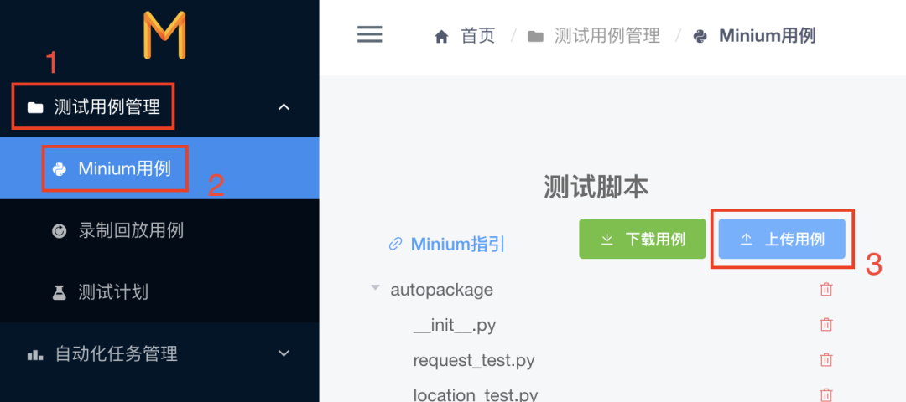
Task: Click the Python icon beside Minium用例 sidebar
Action: point(59,169)
